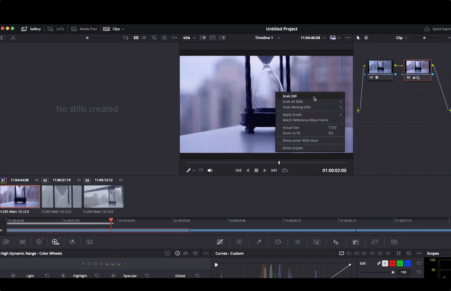Open viewer options three-dot menu

tap(348, 38)
